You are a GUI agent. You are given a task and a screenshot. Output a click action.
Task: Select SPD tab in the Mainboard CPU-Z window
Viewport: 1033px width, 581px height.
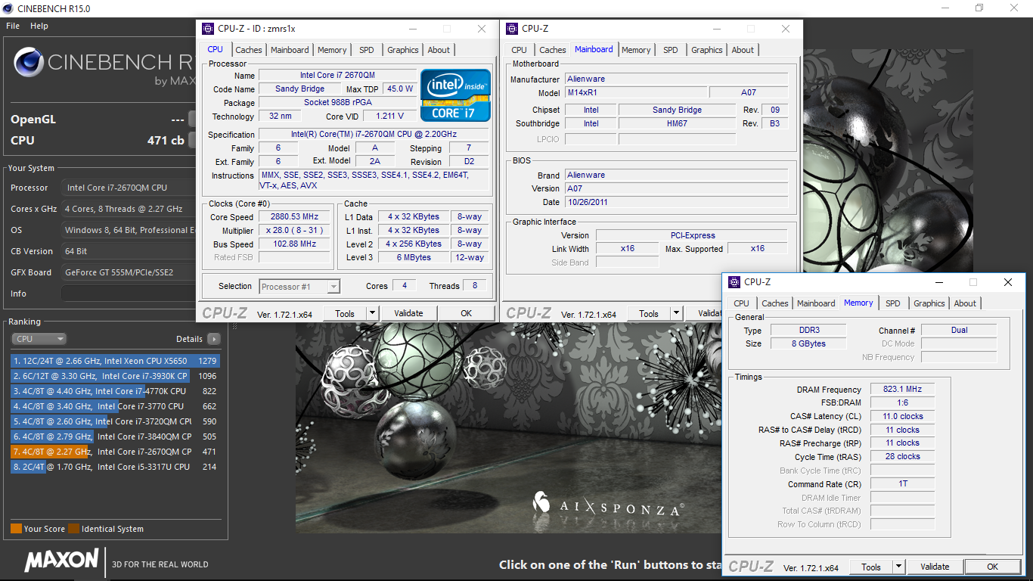[671, 50]
